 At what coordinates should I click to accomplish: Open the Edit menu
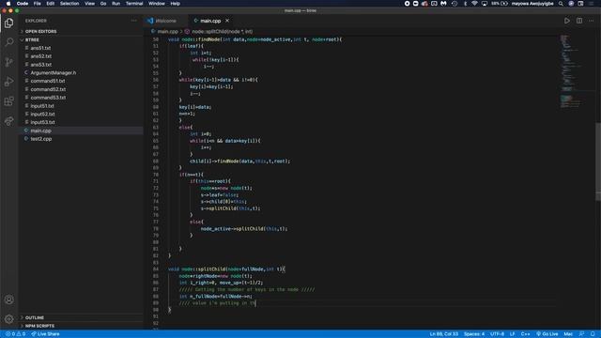pyautogui.click(x=50, y=4)
